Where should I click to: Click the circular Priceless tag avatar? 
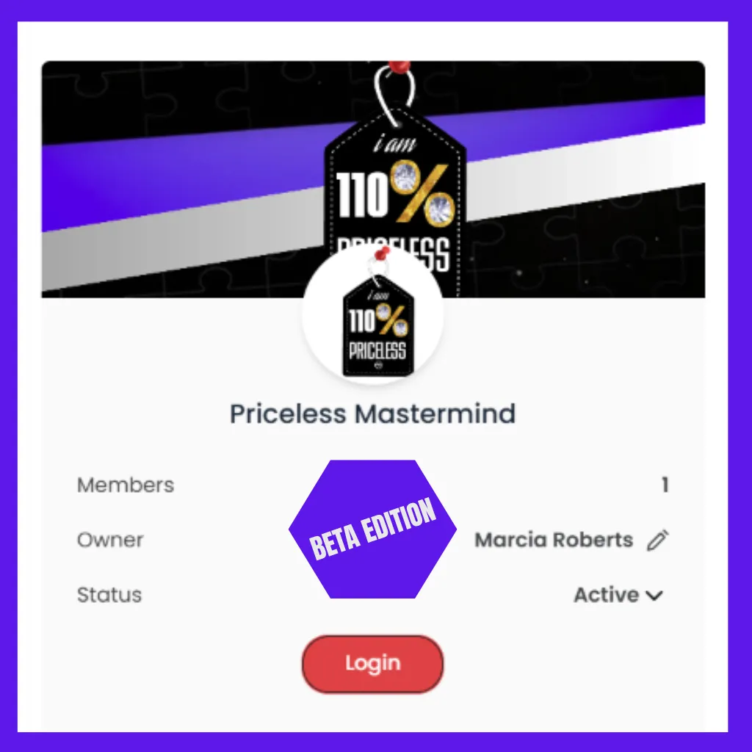[x=372, y=315]
